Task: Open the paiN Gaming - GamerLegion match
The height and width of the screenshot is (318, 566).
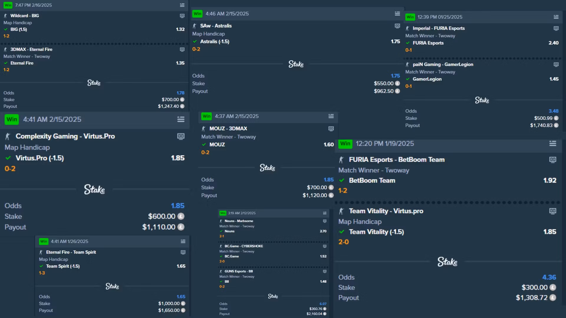Action: (x=443, y=64)
